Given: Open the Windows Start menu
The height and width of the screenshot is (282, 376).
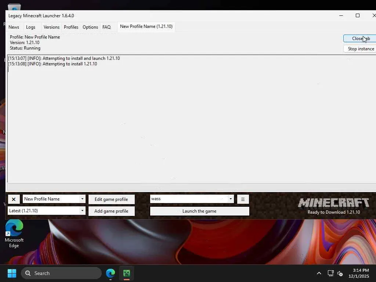Looking at the screenshot, I should [12, 273].
